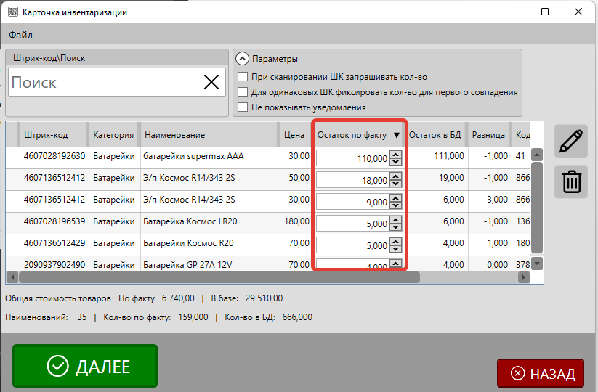Decrease quantity in the 18,000 row
The width and height of the screenshot is (598, 392).
point(395,184)
